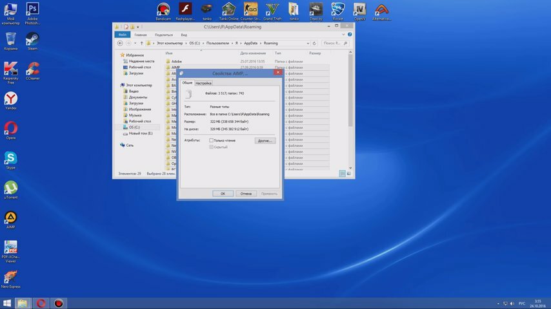Image resolution: width=551 pixels, height=309 pixels.
Task: Open Adobe Photoshop desktop shortcut
Action: pos(32,14)
